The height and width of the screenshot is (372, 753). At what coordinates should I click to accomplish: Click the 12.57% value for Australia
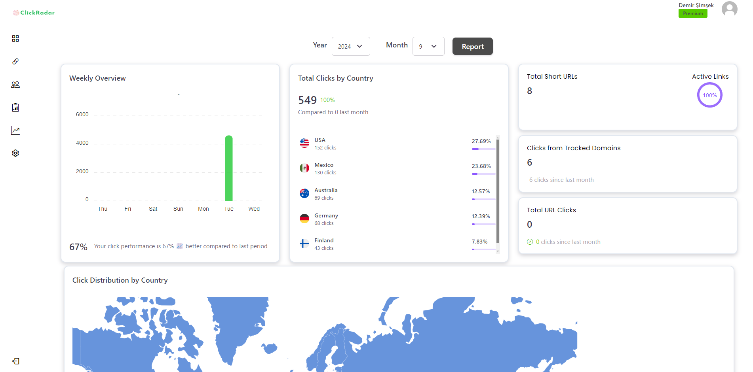[481, 191]
